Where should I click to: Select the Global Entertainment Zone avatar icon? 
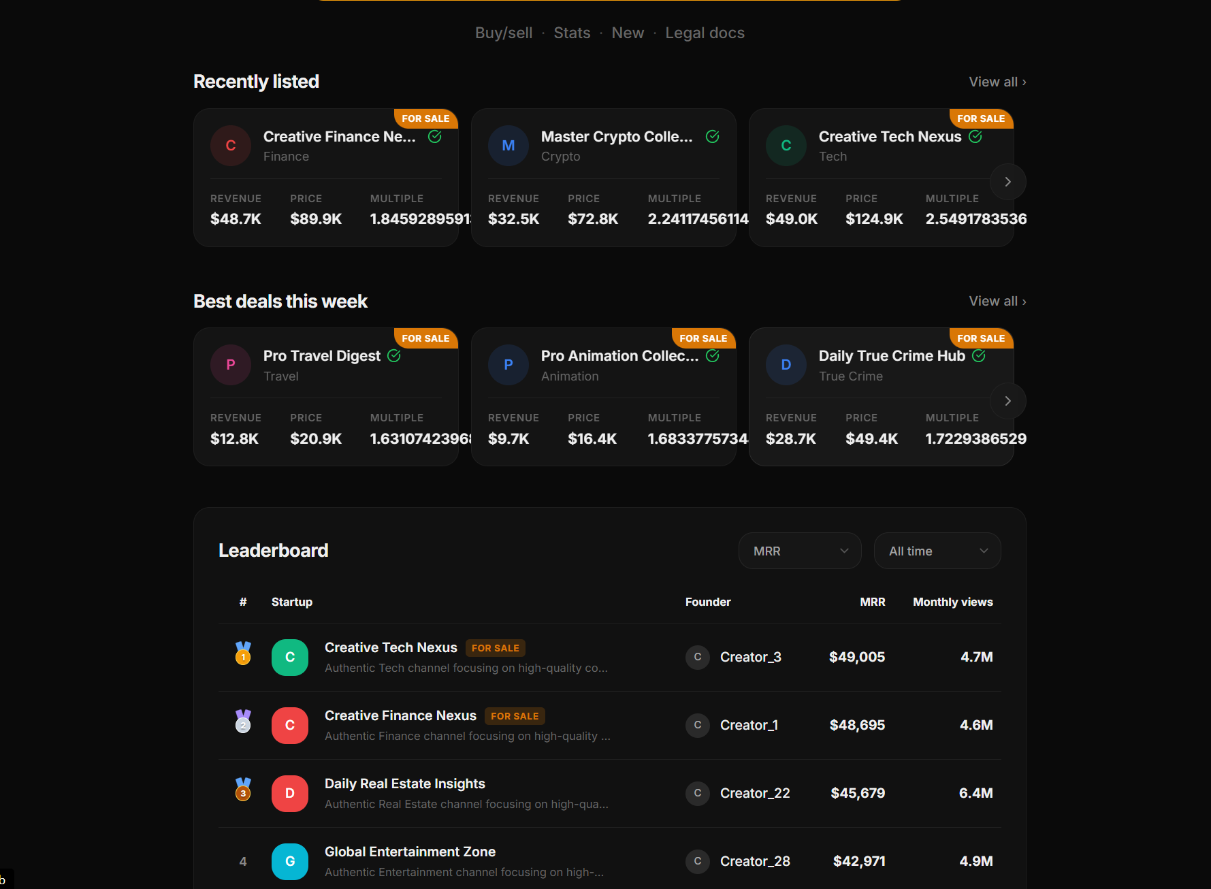pos(290,861)
